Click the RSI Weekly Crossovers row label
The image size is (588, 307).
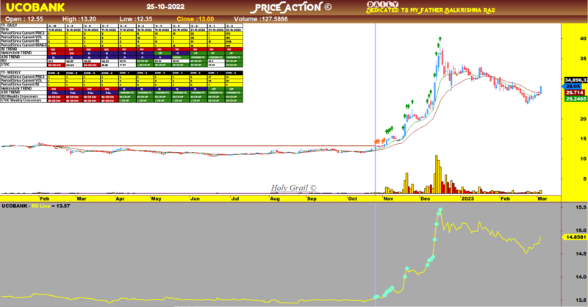click(21, 96)
